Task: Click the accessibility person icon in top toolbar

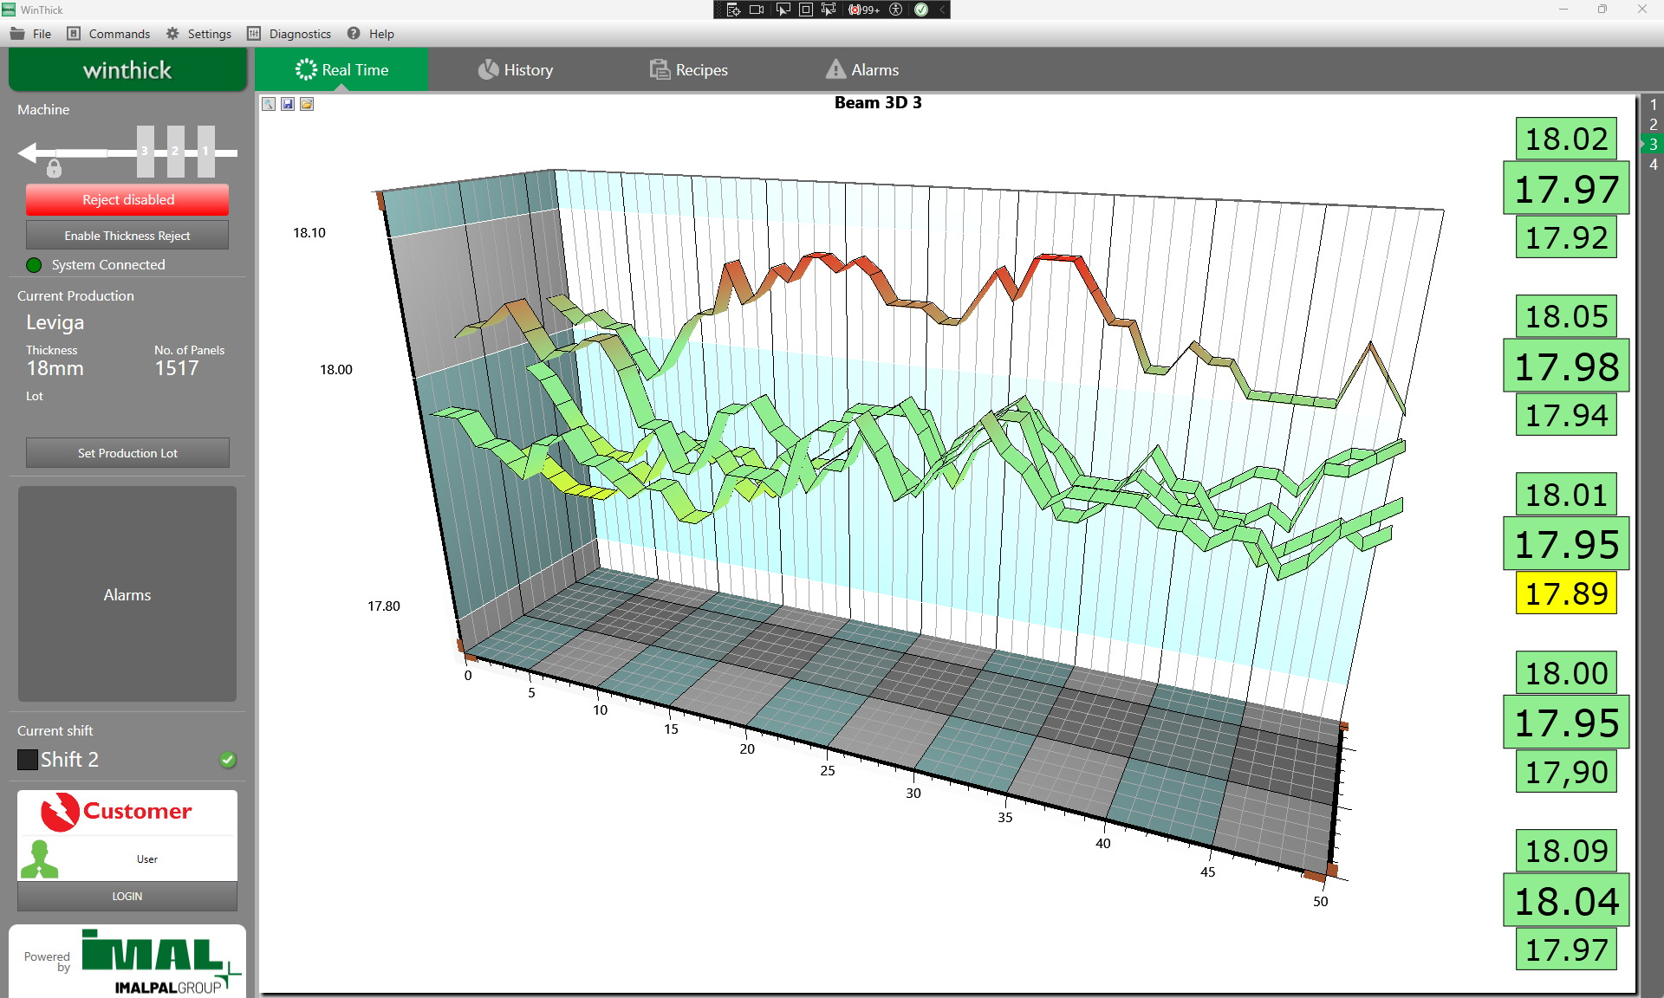Action: point(896,10)
